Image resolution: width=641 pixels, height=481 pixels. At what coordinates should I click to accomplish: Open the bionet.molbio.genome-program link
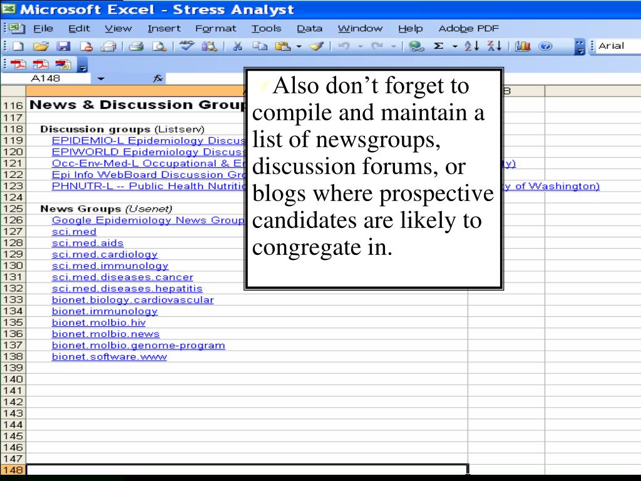pyautogui.click(x=138, y=346)
